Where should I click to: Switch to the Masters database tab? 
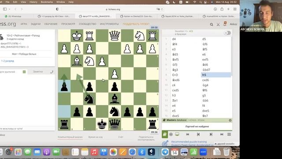coord(176,120)
